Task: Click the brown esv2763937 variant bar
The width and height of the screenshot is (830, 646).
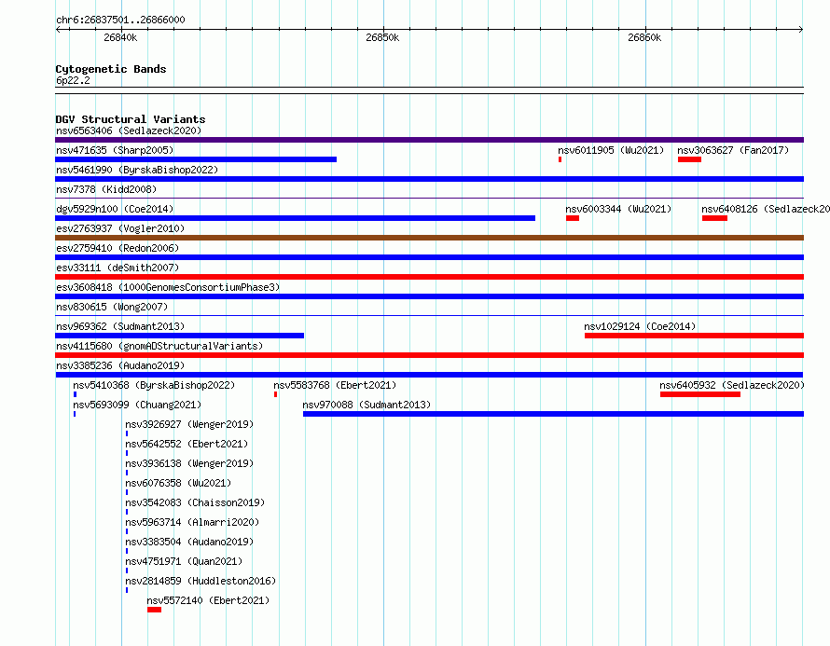Action: point(429,238)
